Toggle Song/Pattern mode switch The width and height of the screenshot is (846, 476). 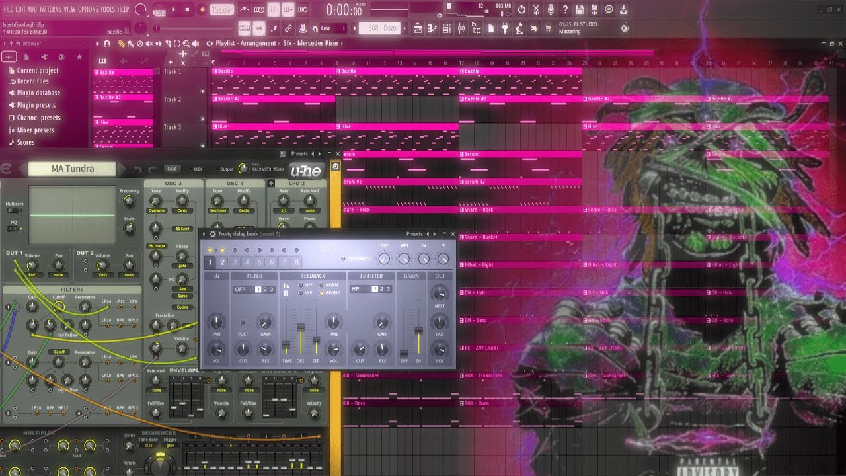pos(159,13)
